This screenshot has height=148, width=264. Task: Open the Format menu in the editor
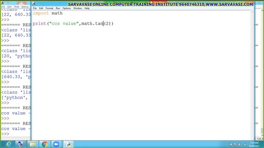[x=49, y=8]
